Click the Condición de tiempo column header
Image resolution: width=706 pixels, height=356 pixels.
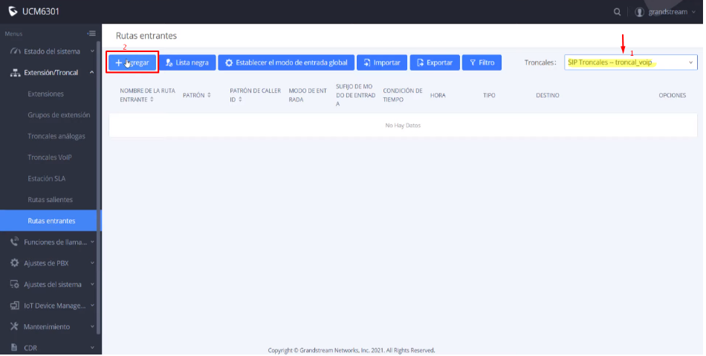coord(403,95)
